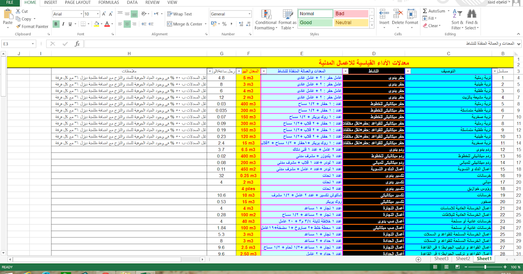Click the Copy icon
This screenshot has height=274, width=523.
18,19
